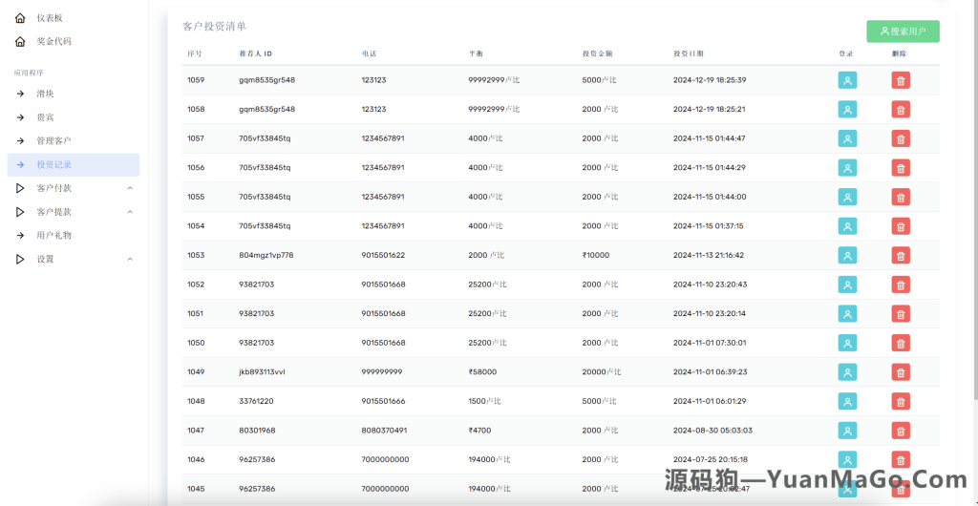The height and width of the screenshot is (506, 978).
Task: Delete investment record 1055
Action: tap(901, 197)
